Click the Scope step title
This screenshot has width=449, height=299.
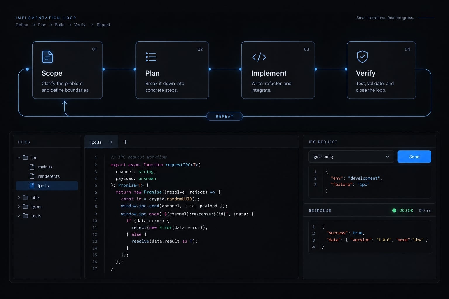pos(52,73)
